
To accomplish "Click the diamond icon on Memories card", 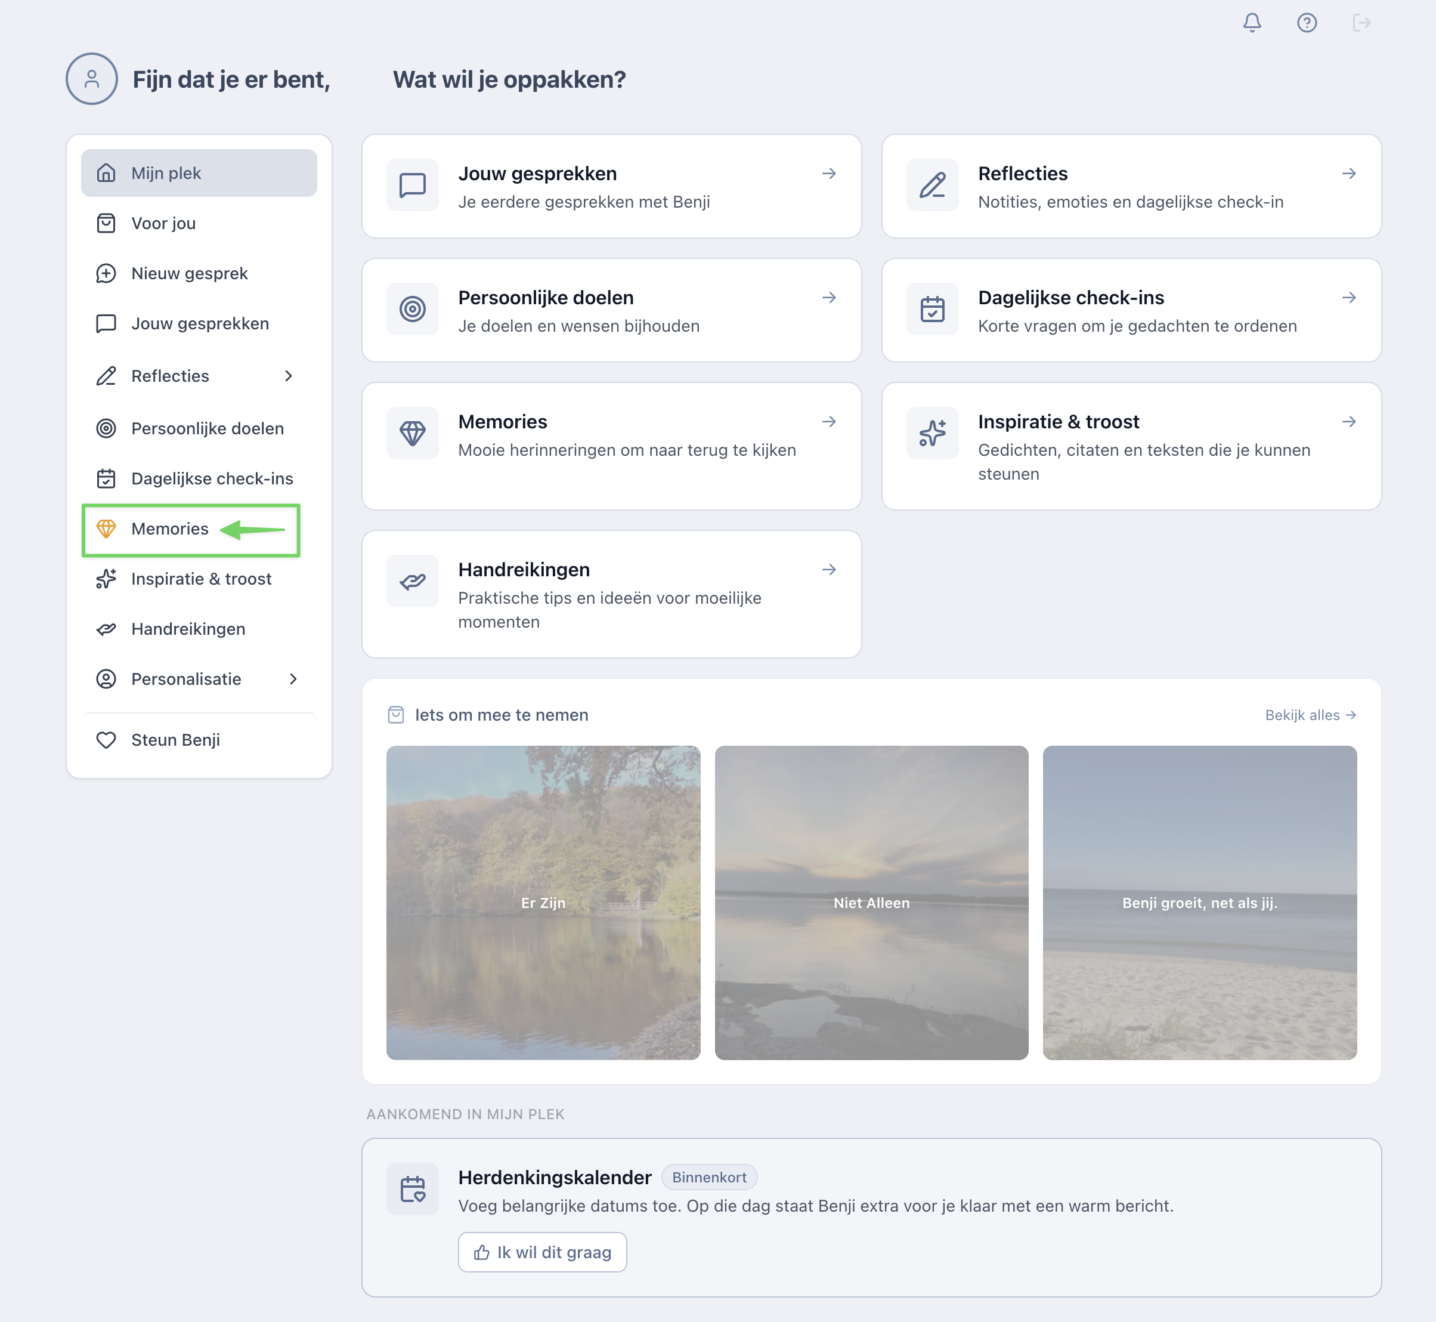I will 413,433.
